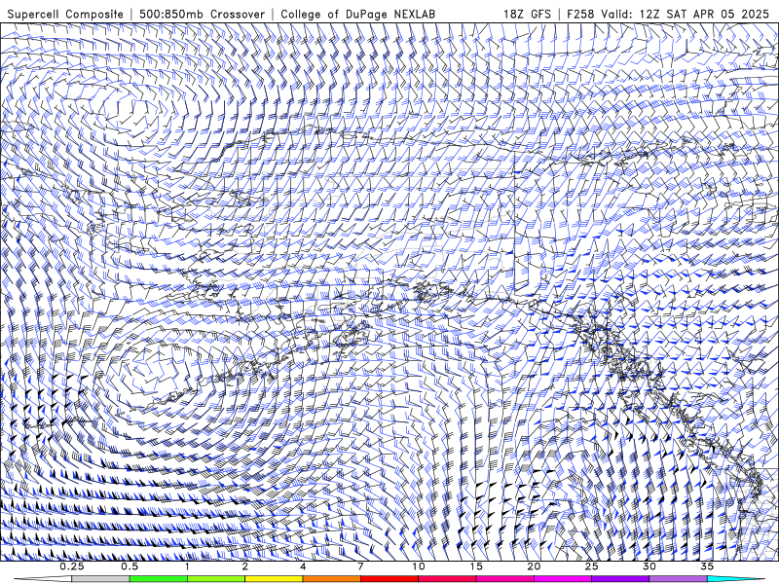Screen dimensions: 779x584
Task: Click the colorbar label 4
Action: [x=303, y=566]
